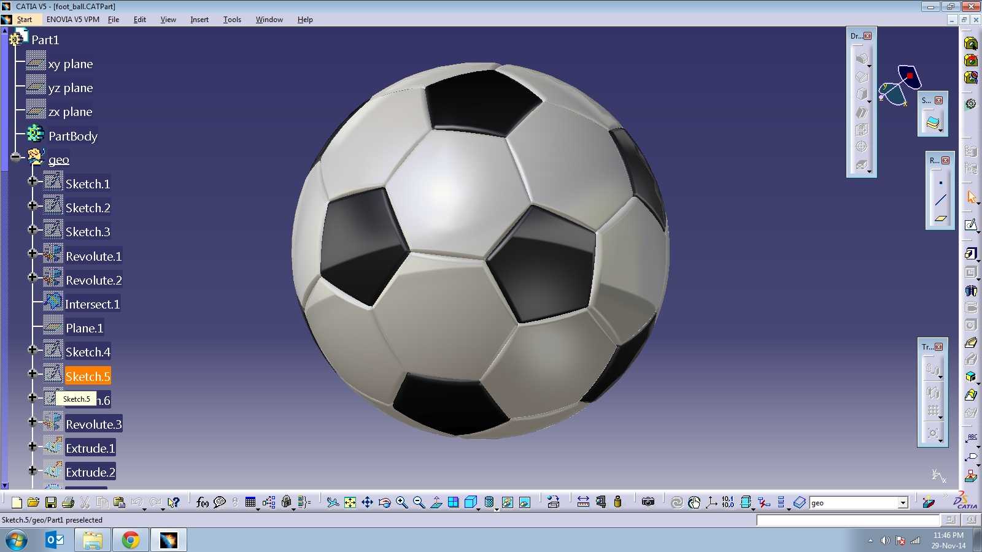Click the Plane tool in R... toolbar
The height and width of the screenshot is (552, 982).
(x=940, y=218)
